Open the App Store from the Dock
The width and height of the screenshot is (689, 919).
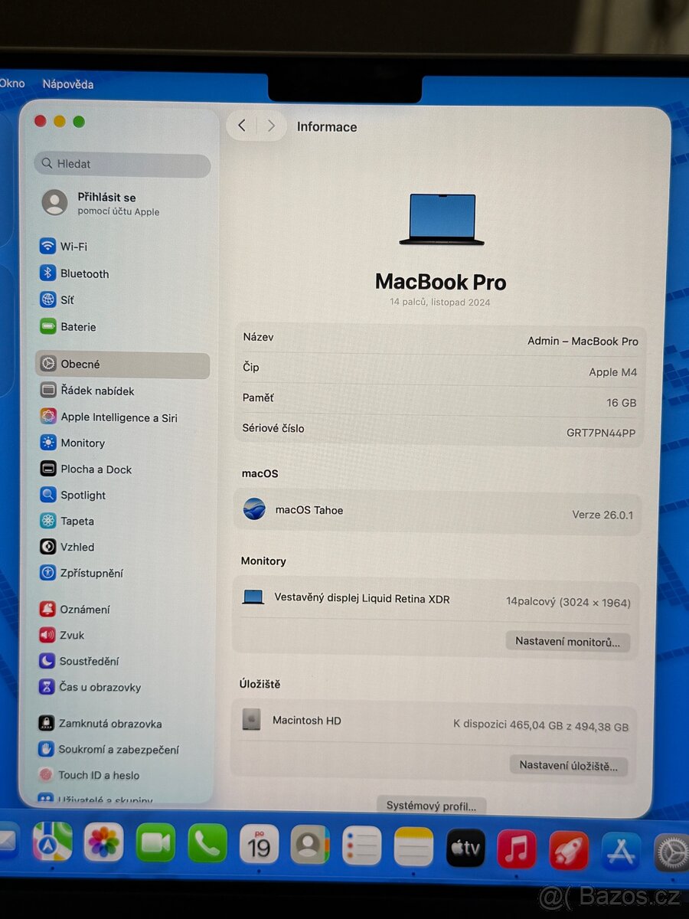pyautogui.click(x=620, y=849)
